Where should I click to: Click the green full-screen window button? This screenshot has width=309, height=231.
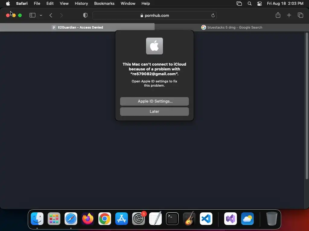(x=20, y=15)
